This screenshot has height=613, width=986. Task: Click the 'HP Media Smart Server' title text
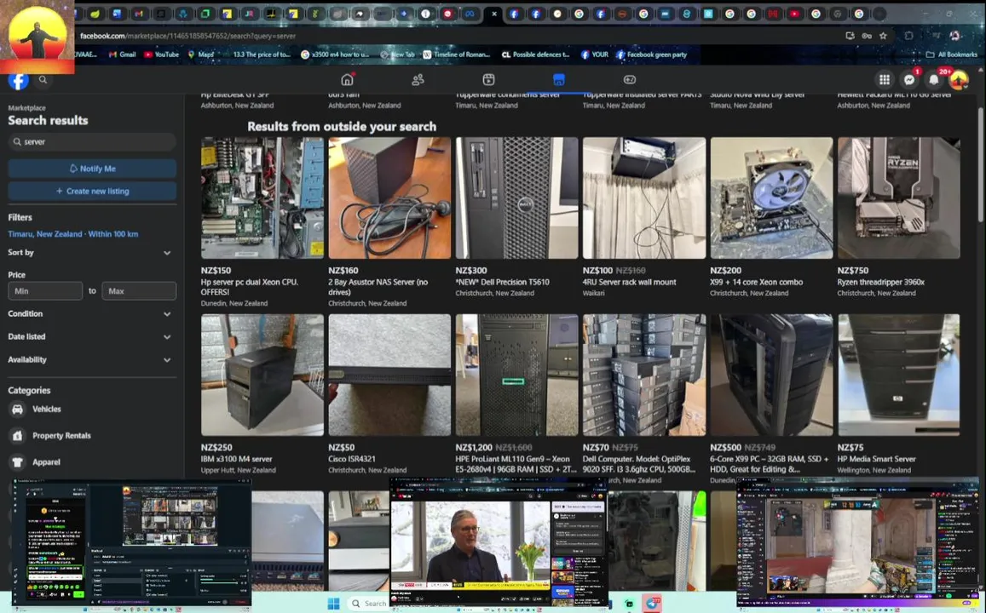877,459
